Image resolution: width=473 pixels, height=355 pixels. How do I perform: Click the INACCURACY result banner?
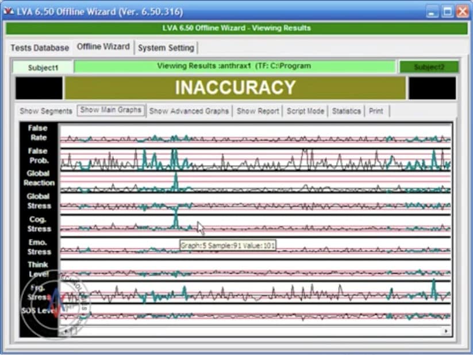pyautogui.click(x=235, y=88)
